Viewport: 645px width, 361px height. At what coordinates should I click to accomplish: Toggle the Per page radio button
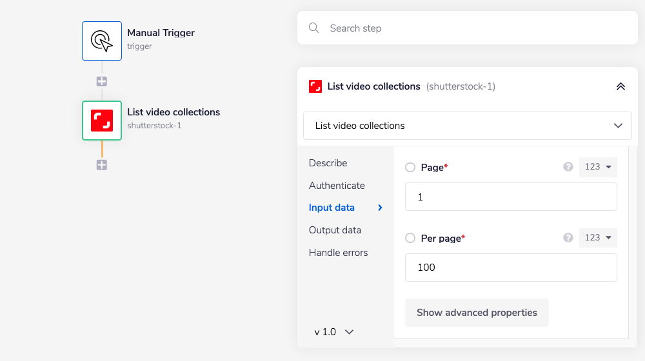click(410, 239)
